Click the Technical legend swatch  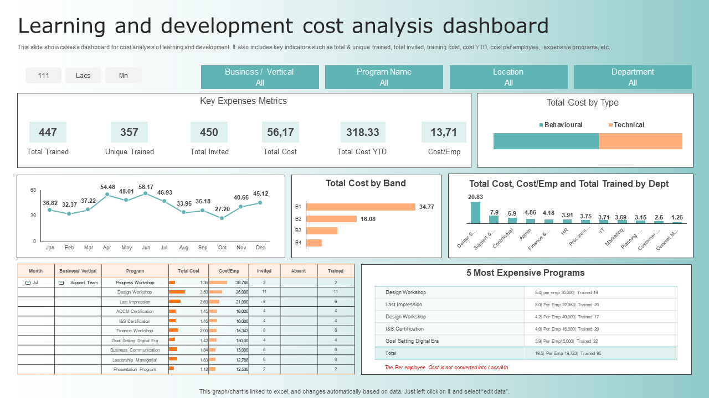(610, 125)
